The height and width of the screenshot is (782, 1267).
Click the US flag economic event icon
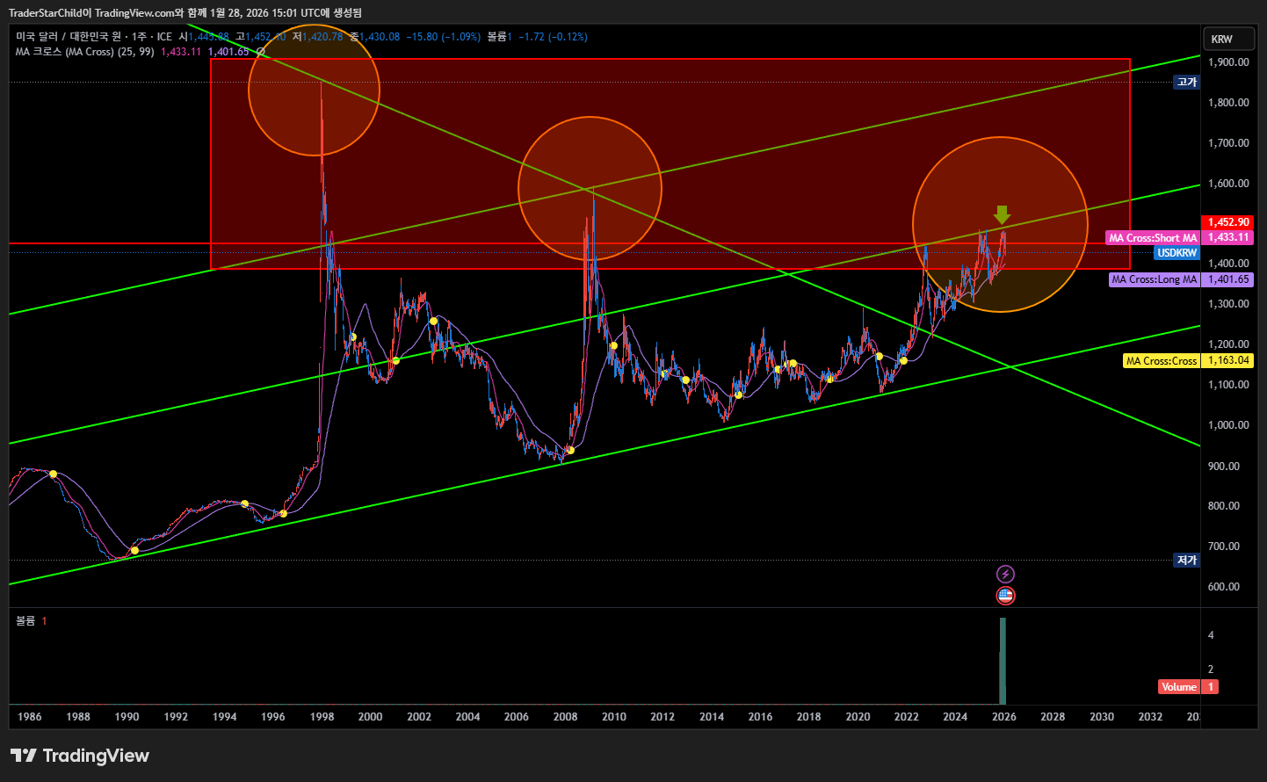[1005, 596]
